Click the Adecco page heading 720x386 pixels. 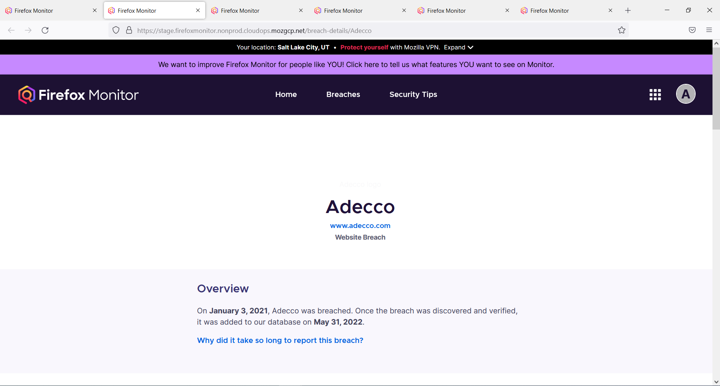click(360, 207)
